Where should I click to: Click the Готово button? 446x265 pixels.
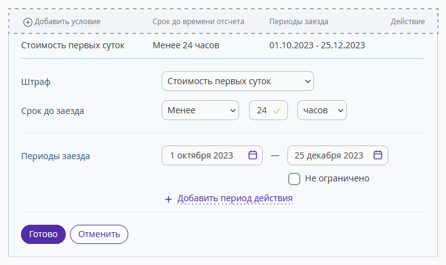(43, 234)
